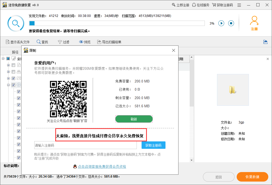Click the share icon right of the toolbar
Viewport: 272px width, 185px height.
[265, 42]
